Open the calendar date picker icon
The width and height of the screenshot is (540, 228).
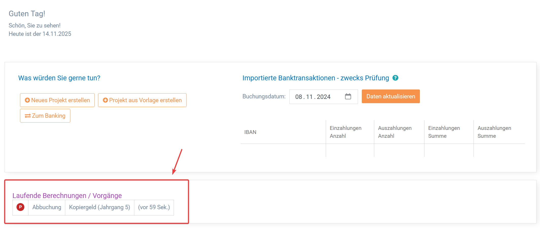(348, 97)
